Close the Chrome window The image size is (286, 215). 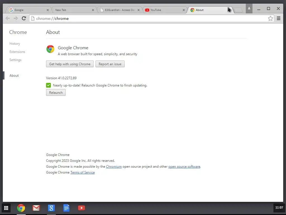278,9
